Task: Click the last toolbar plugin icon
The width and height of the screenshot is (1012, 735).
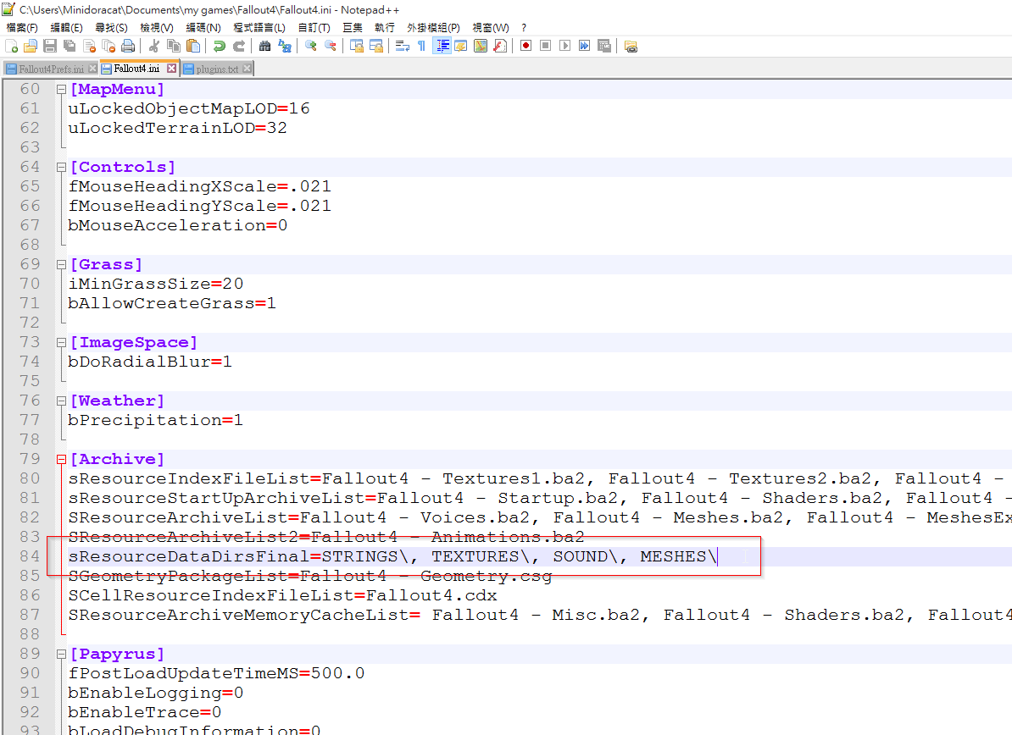Action: coord(631,46)
